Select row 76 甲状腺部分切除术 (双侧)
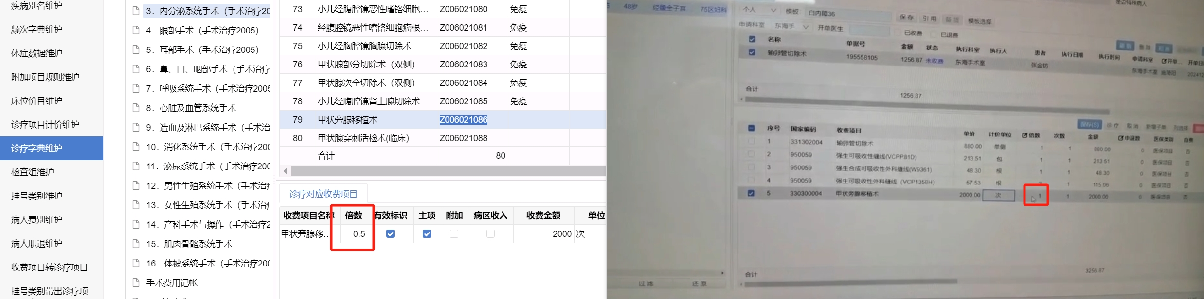 point(443,64)
